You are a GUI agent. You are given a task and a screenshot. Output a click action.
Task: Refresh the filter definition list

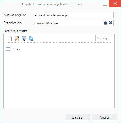click(x=31, y=39)
